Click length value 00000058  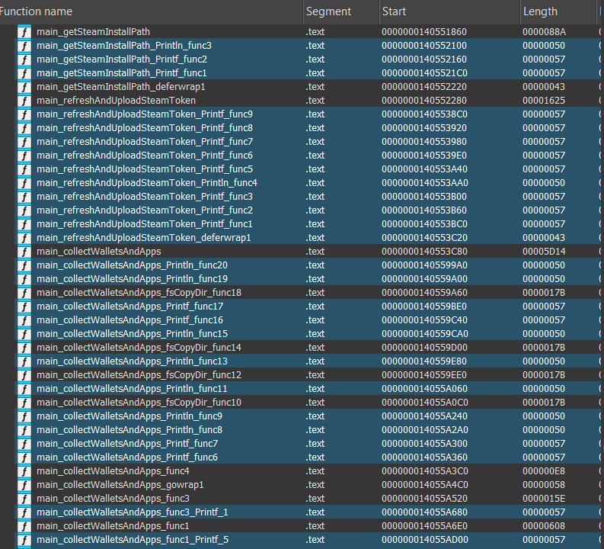click(544, 485)
